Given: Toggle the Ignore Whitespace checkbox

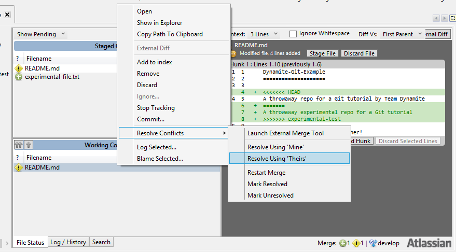Looking at the screenshot, I should click(293, 34).
